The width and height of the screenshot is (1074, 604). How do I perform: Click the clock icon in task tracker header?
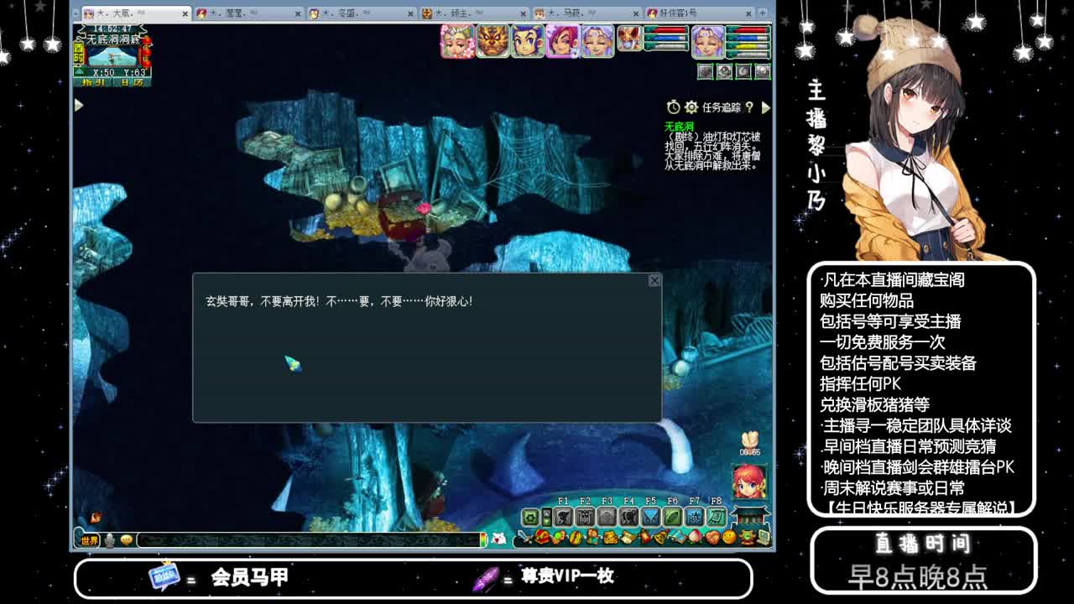click(673, 107)
